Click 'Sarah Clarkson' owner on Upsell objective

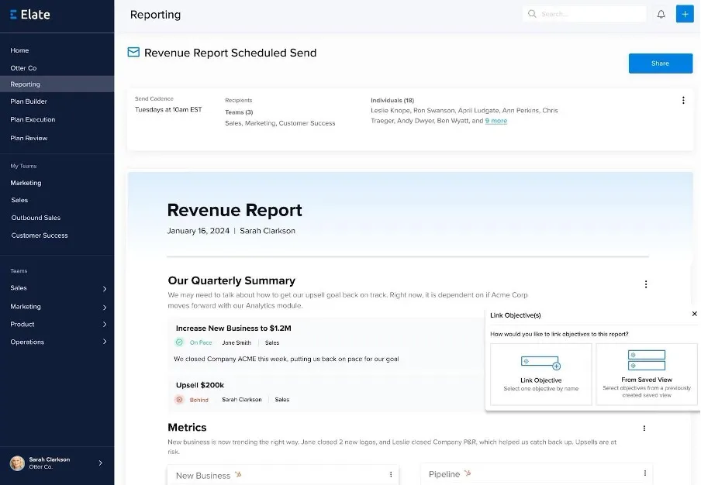tap(241, 399)
